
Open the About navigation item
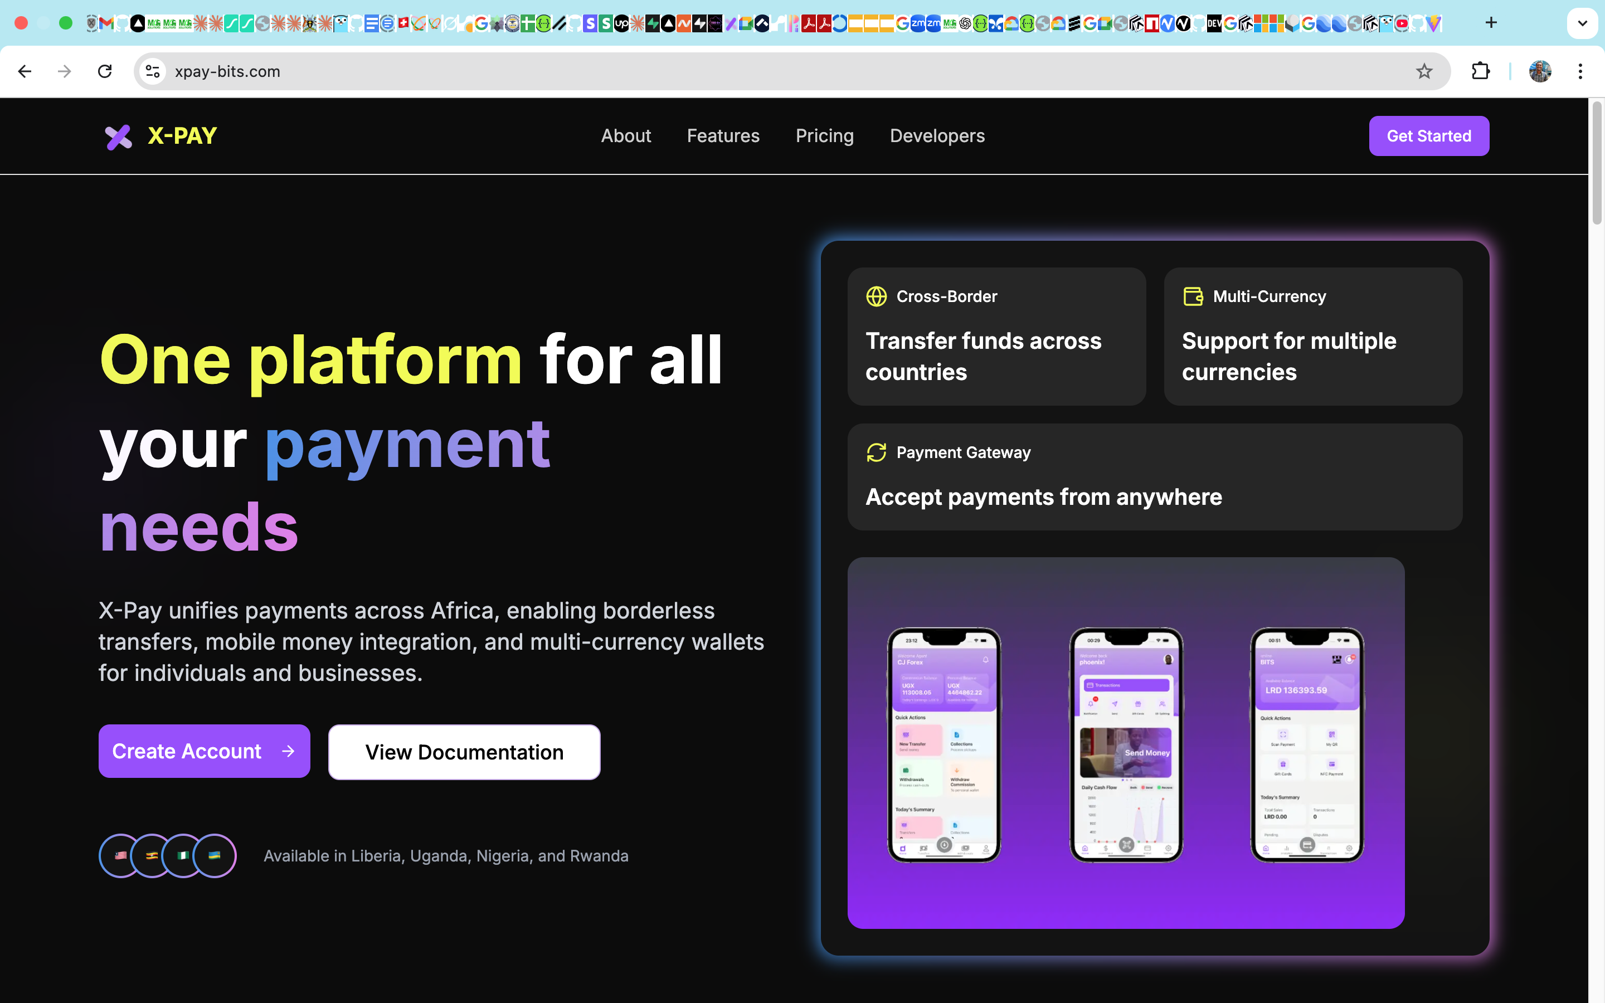coord(625,135)
